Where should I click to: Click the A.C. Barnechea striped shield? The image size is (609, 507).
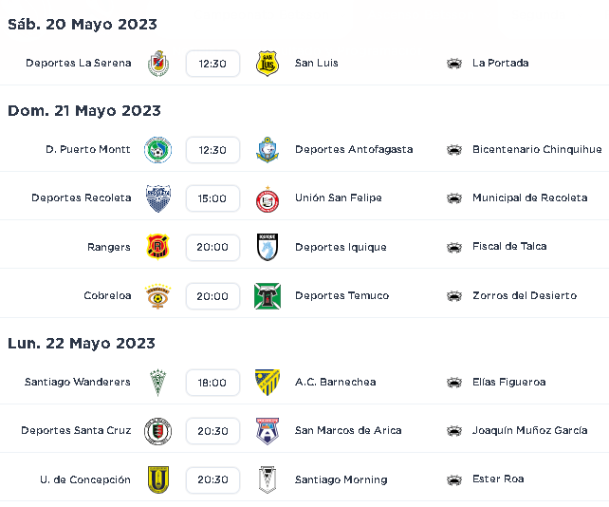tap(268, 383)
